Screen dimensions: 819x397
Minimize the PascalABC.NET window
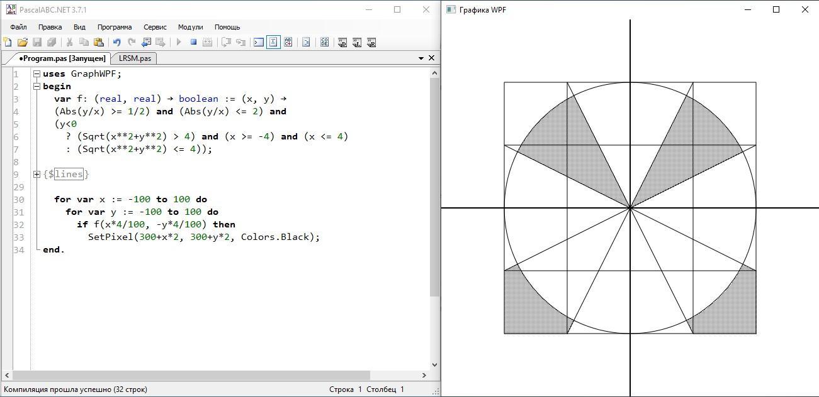[x=368, y=9]
